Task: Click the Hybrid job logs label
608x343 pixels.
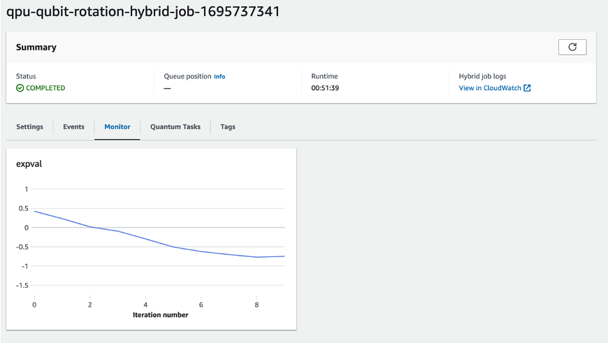Action: pos(482,76)
